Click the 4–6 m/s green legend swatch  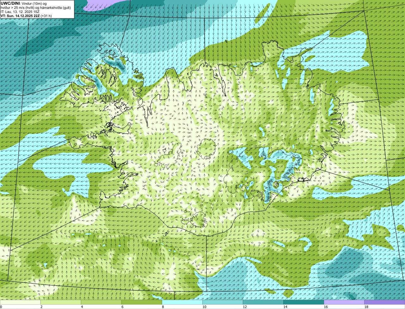tap(101, 302)
